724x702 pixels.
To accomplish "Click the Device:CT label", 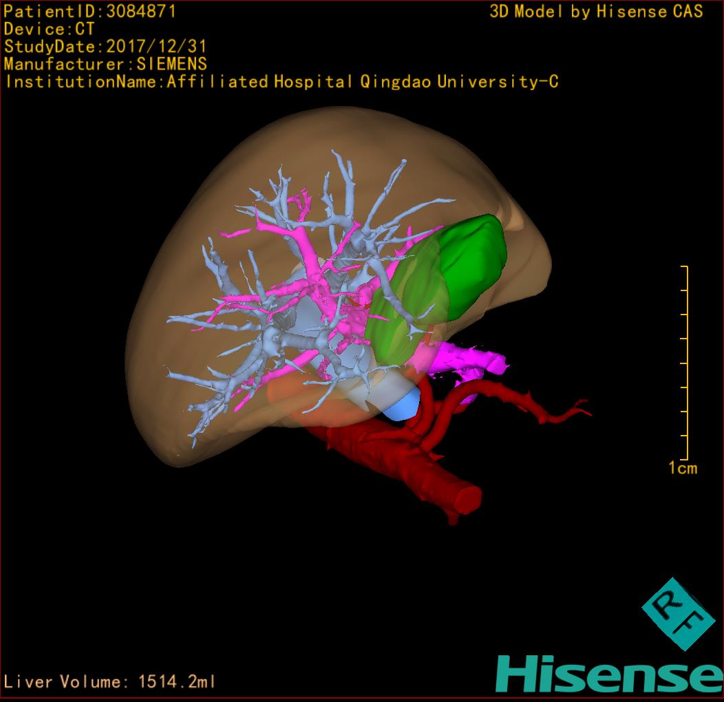I will coord(49,29).
